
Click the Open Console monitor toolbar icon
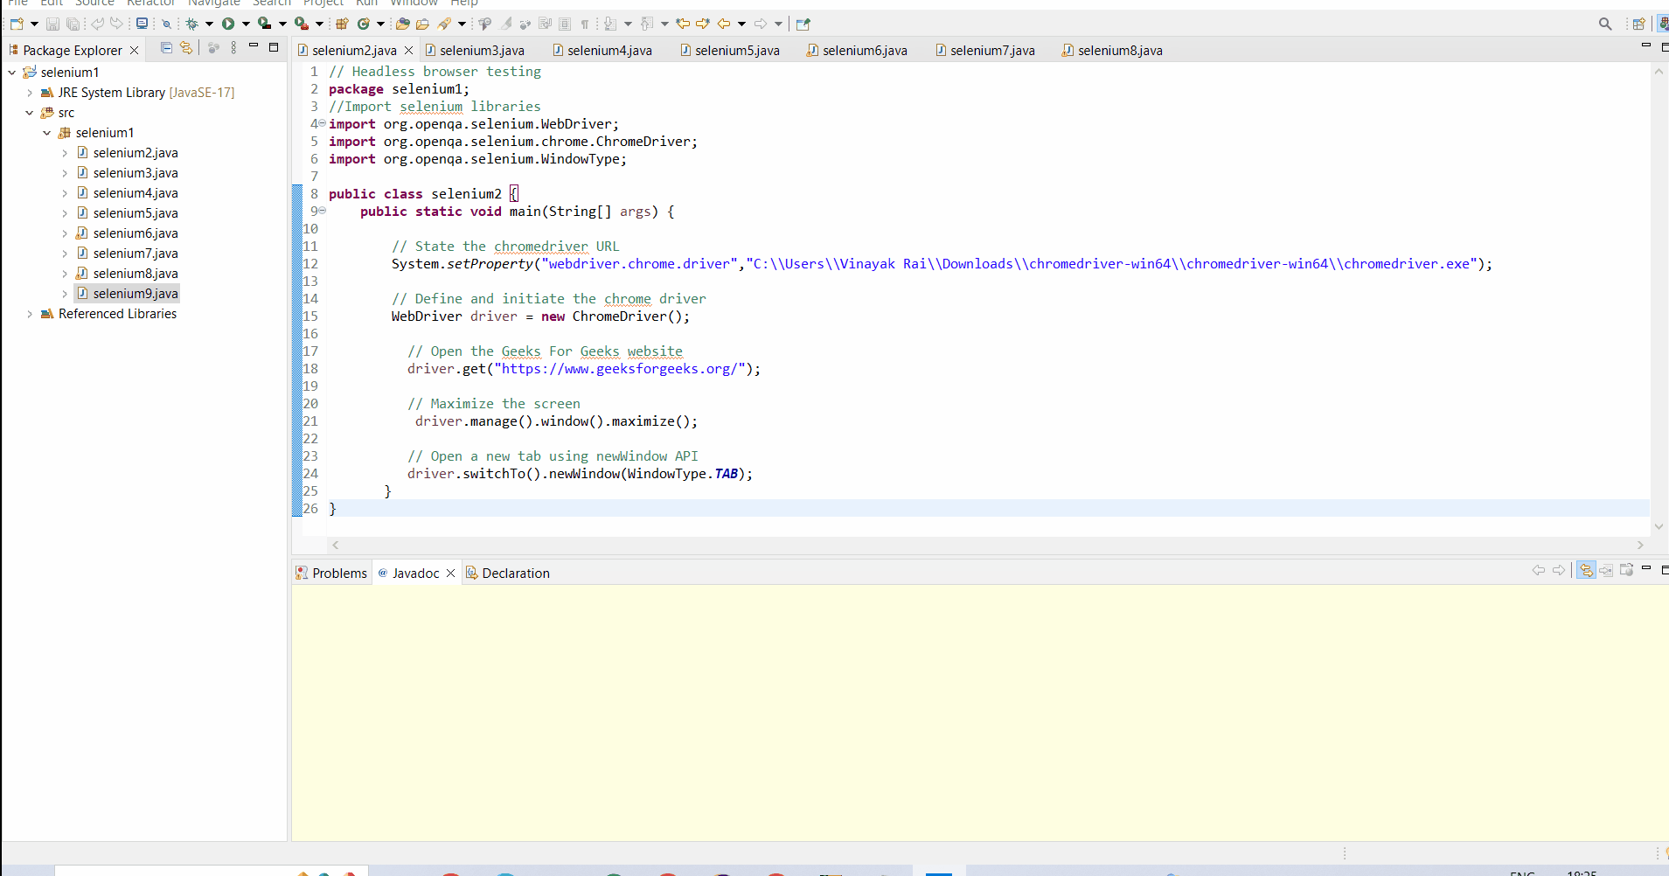[142, 24]
